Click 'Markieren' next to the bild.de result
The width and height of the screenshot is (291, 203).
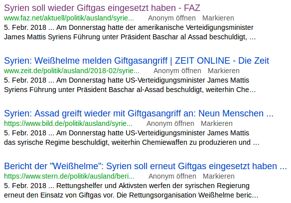click(217, 123)
